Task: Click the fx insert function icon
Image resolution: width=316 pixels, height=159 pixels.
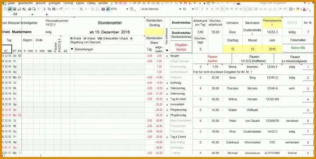Action: point(47,14)
